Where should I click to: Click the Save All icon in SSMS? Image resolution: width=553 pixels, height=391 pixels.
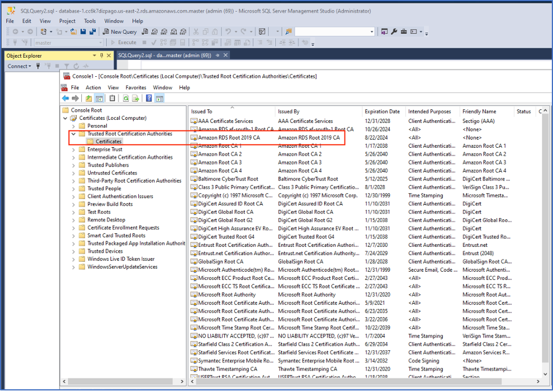tap(92, 32)
